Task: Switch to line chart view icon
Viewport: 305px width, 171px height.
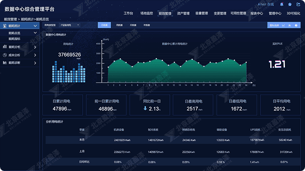Action: point(283,25)
